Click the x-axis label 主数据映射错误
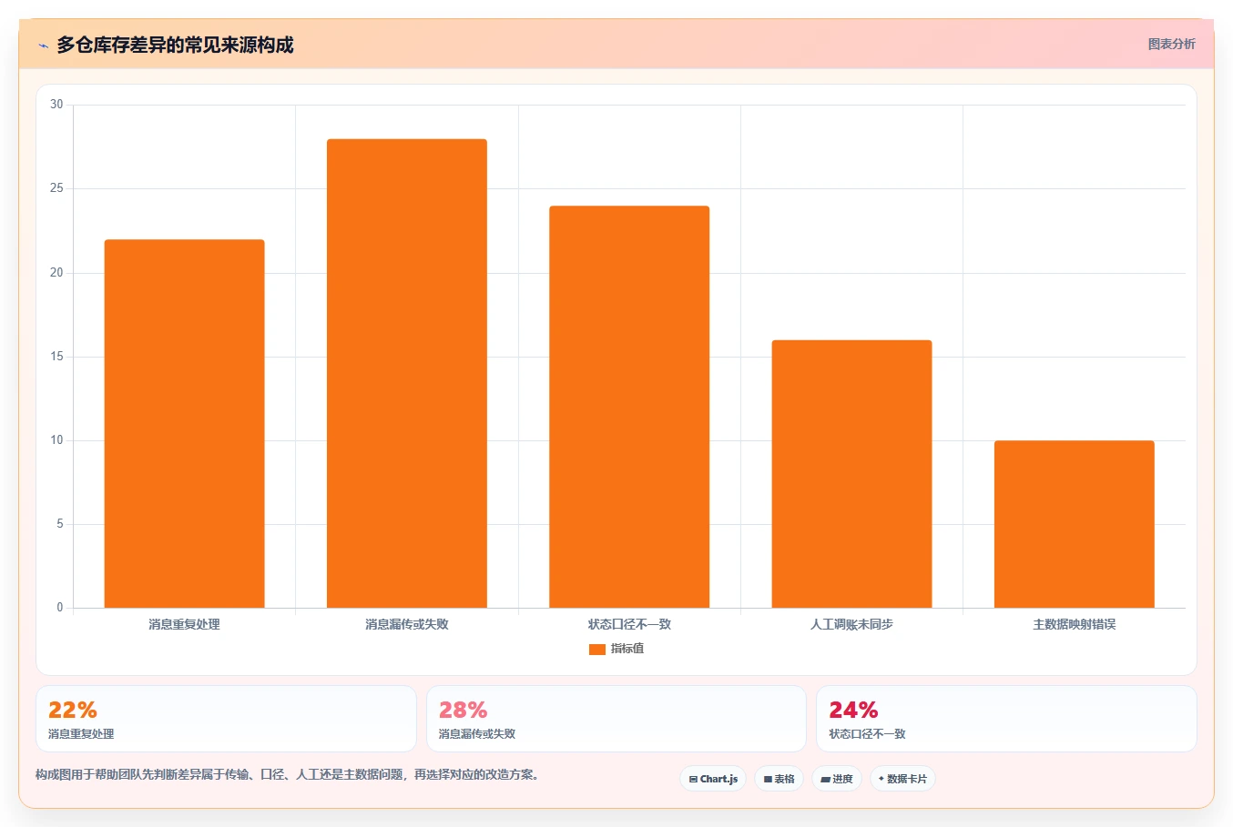Image resolution: width=1233 pixels, height=827 pixels. 1075,624
